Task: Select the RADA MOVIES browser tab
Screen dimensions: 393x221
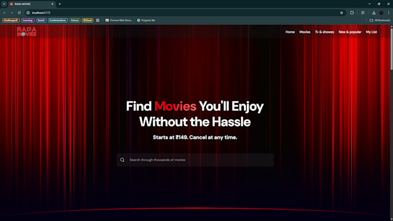Action: click(x=32, y=4)
